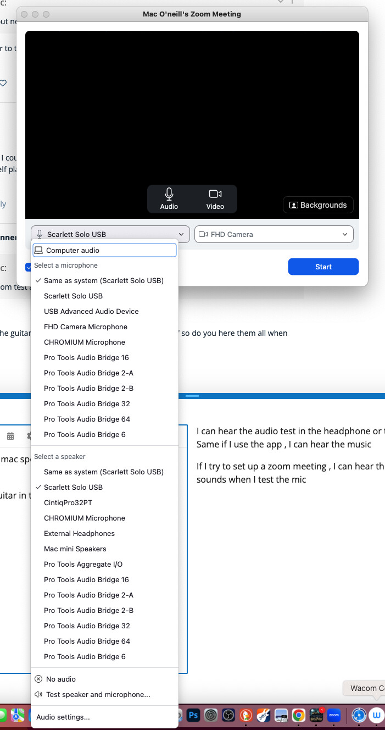Select the Computer audio option
Viewport: 385px width, 730px height.
pyautogui.click(x=104, y=250)
